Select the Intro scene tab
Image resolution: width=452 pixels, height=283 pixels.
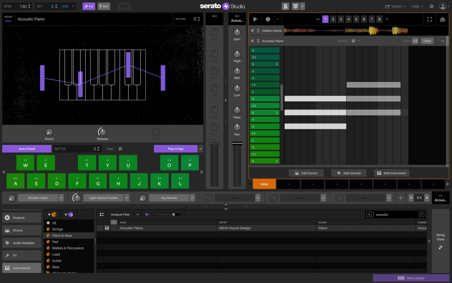coord(264,184)
